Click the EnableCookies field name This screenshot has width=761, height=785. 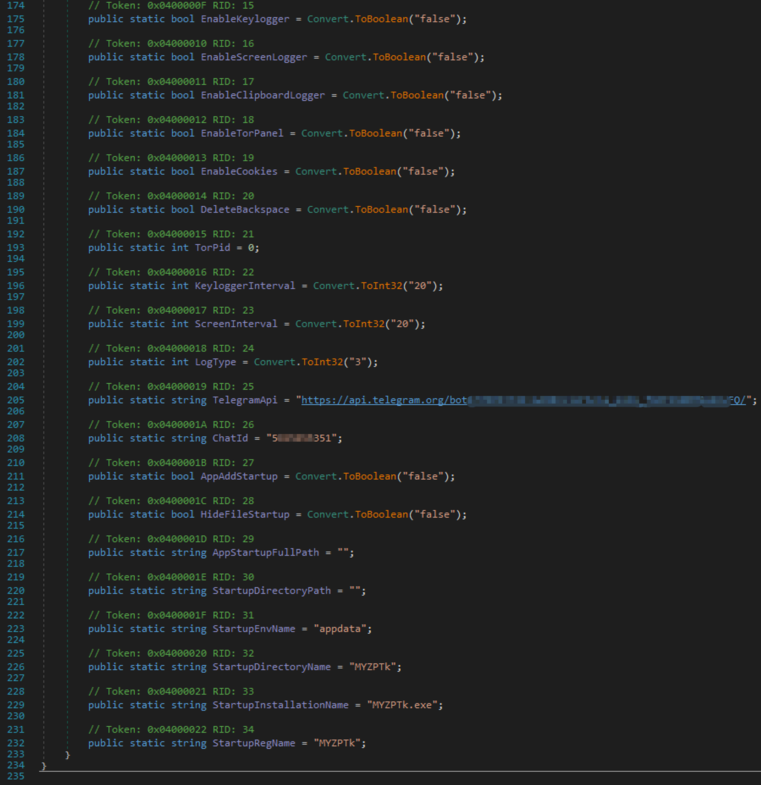click(x=239, y=171)
